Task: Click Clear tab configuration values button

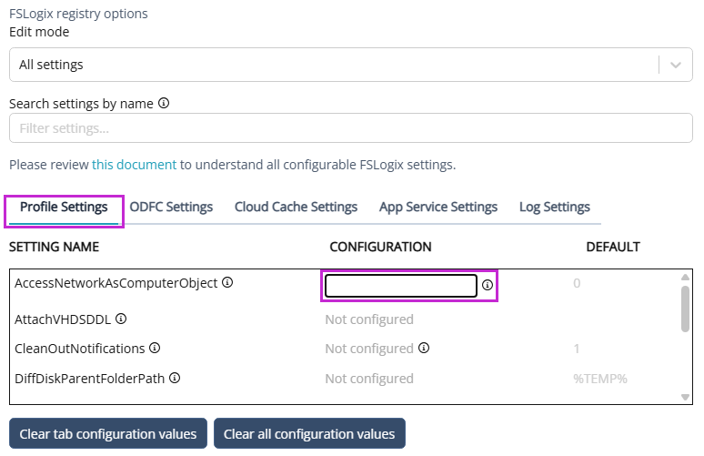Action: [108, 433]
